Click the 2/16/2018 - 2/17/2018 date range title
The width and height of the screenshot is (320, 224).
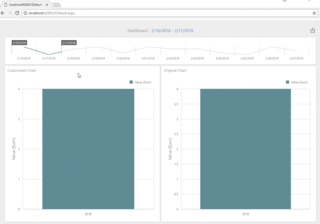point(172,31)
